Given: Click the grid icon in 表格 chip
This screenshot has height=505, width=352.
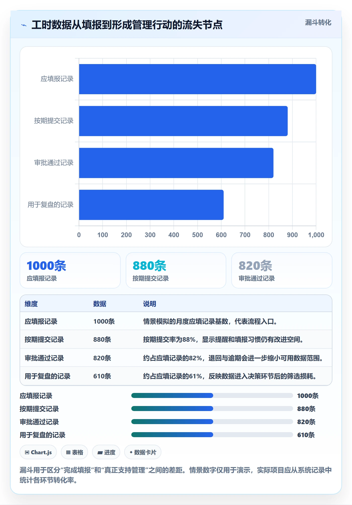Looking at the screenshot, I should coord(68,452).
